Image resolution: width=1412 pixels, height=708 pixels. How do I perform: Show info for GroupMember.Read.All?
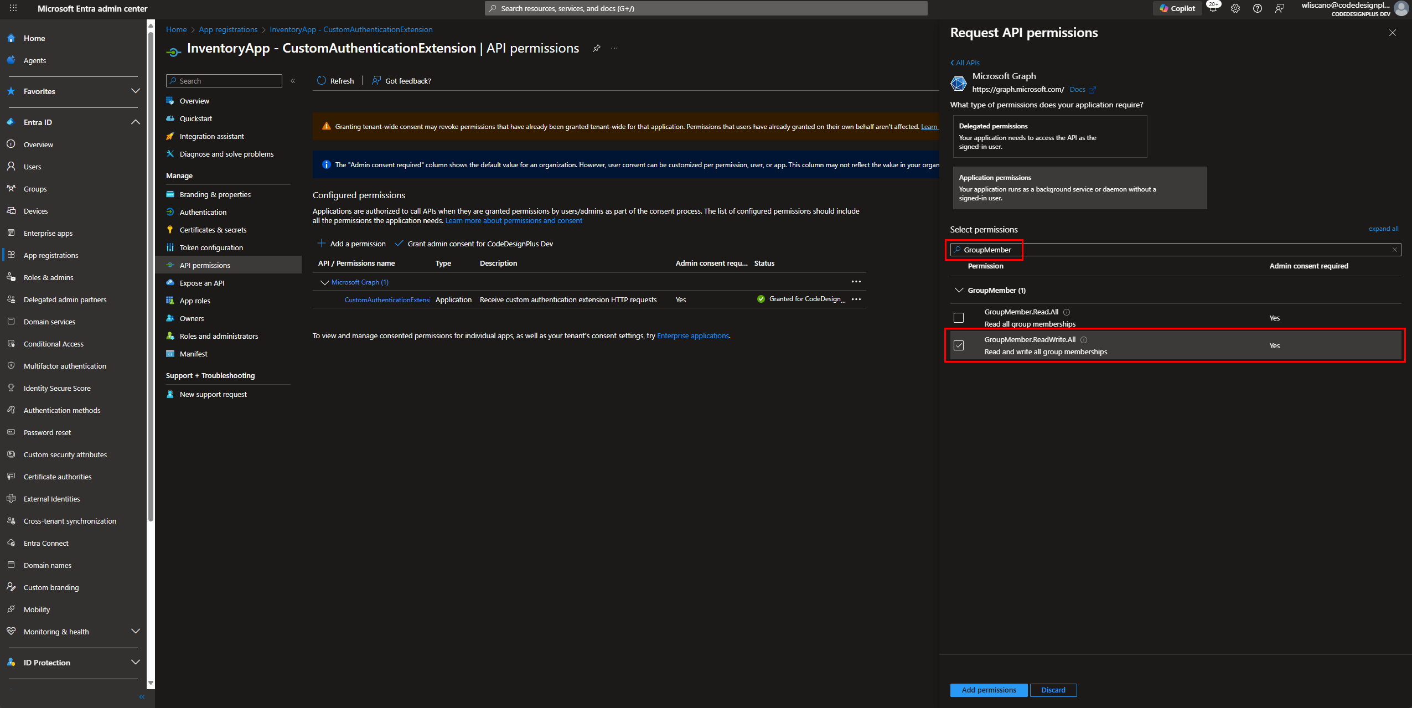1067,312
